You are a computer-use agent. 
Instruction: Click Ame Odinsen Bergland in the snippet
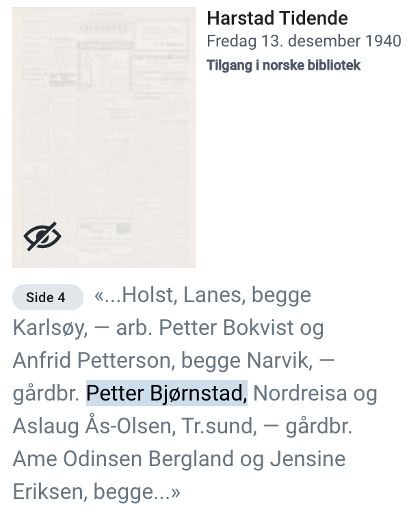pyautogui.click(x=123, y=459)
